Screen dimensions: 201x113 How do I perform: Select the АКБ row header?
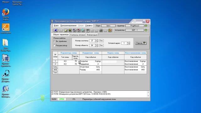pyautogui.click(x=55, y=70)
